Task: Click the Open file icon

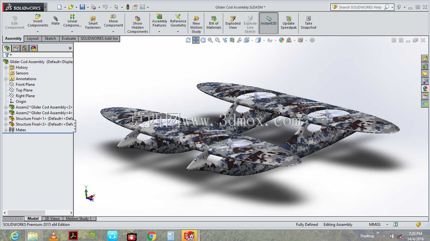Action: (71, 7)
